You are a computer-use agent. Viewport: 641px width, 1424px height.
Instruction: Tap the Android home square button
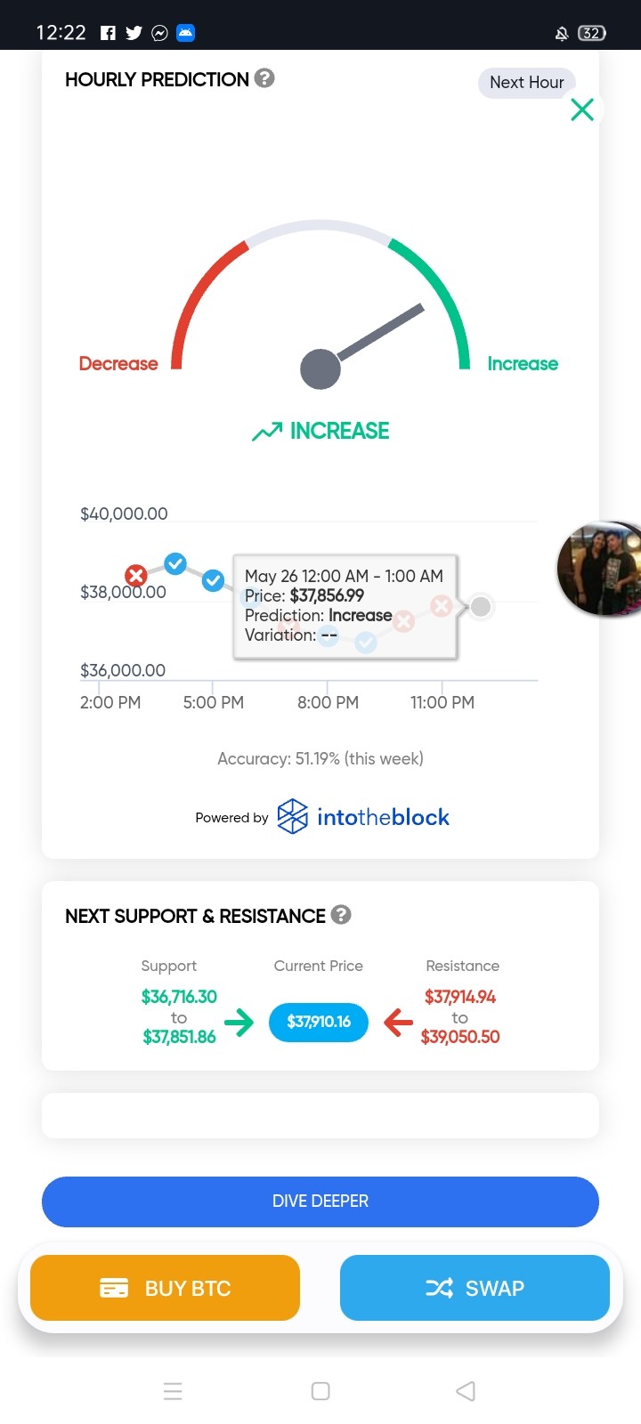pyautogui.click(x=320, y=1391)
